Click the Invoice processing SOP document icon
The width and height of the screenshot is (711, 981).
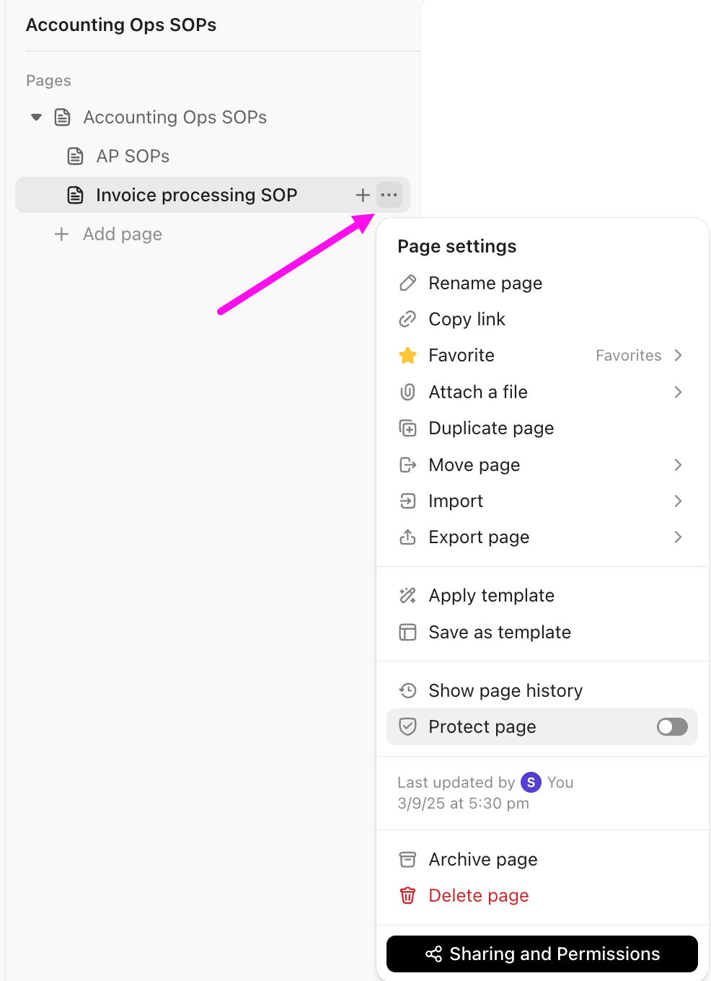(76, 195)
